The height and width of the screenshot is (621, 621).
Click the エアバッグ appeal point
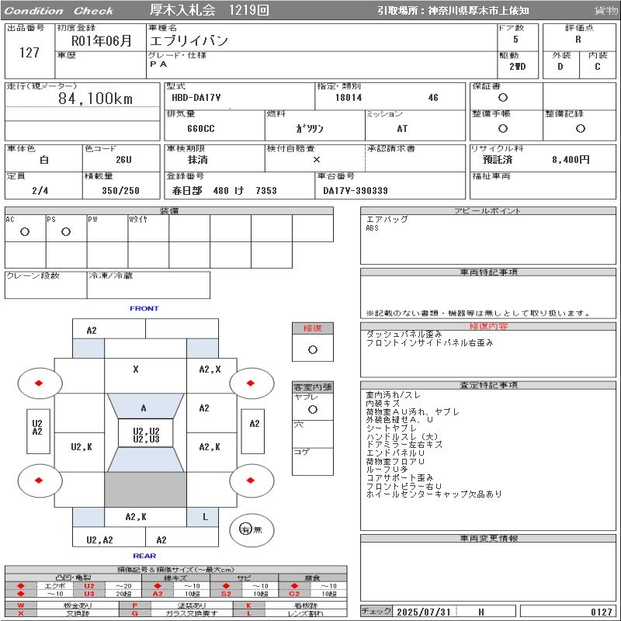pyautogui.click(x=387, y=219)
